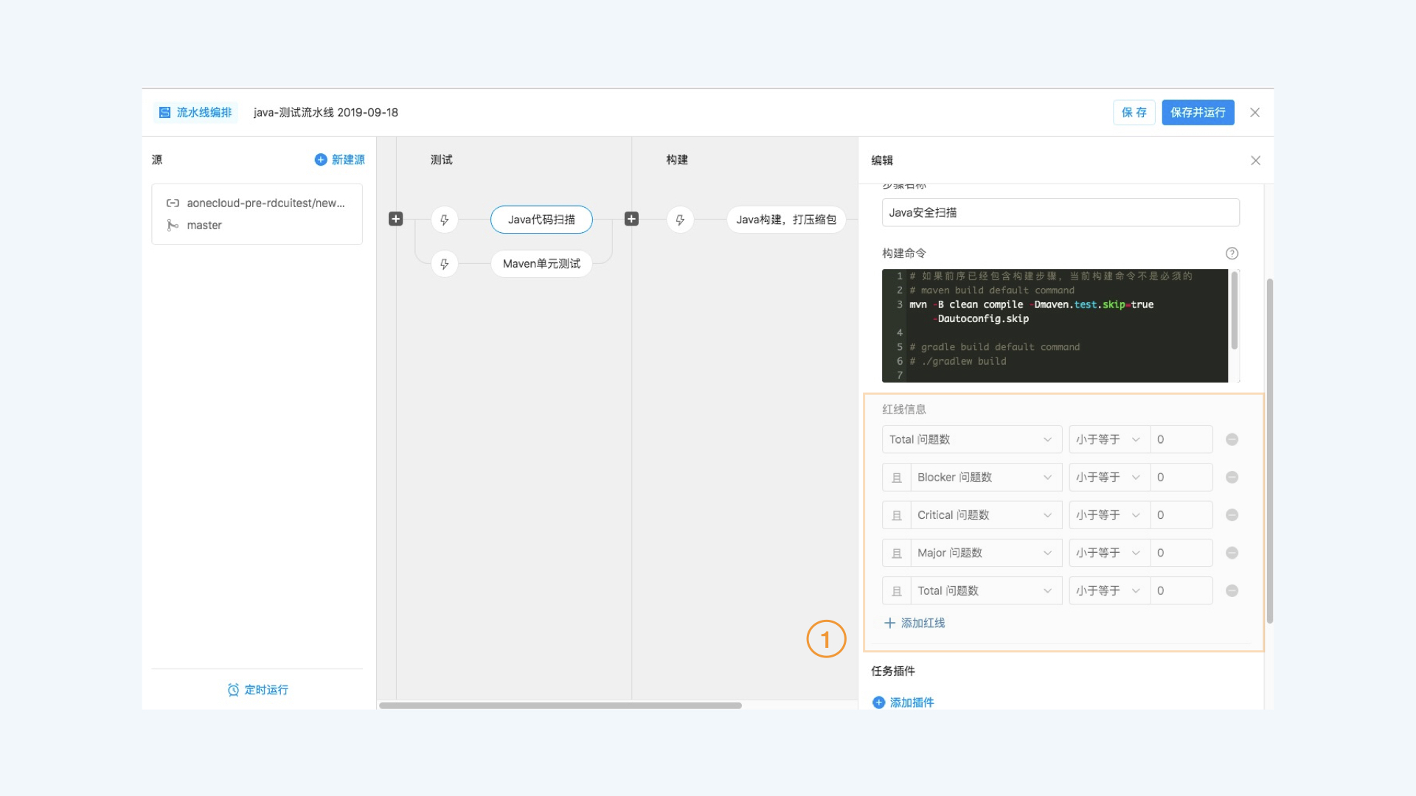Open the Major 问题数 metric dropdown
The image size is (1416, 796).
(x=986, y=553)
